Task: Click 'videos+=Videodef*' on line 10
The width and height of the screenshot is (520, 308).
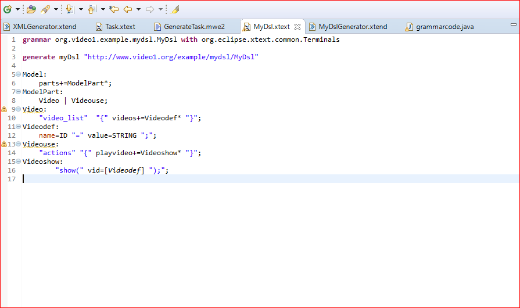Action: [146, 118]
